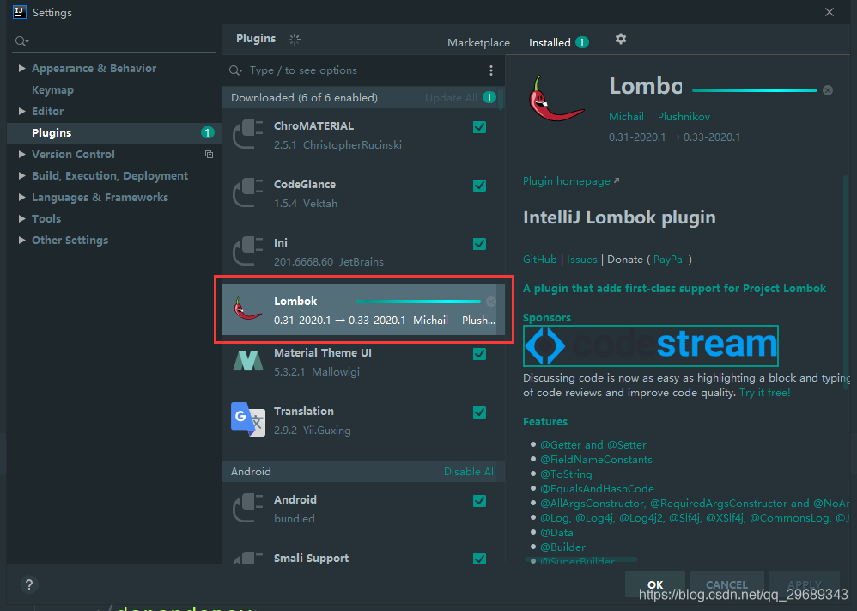Click the plugin list vertical scrollbar
The height and width of the screenshot is (611, 857).
coord(501,100)
